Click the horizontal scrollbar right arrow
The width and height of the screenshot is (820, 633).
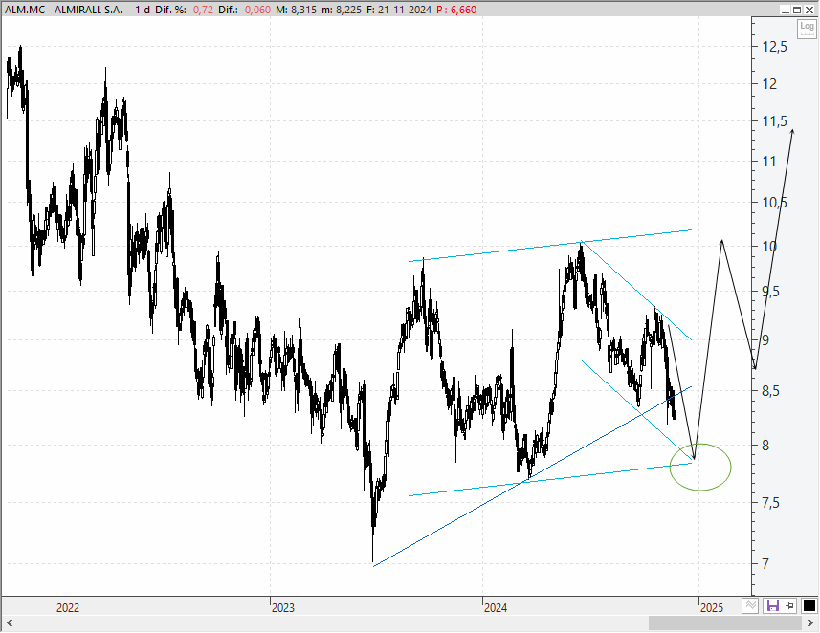[811, 623]
